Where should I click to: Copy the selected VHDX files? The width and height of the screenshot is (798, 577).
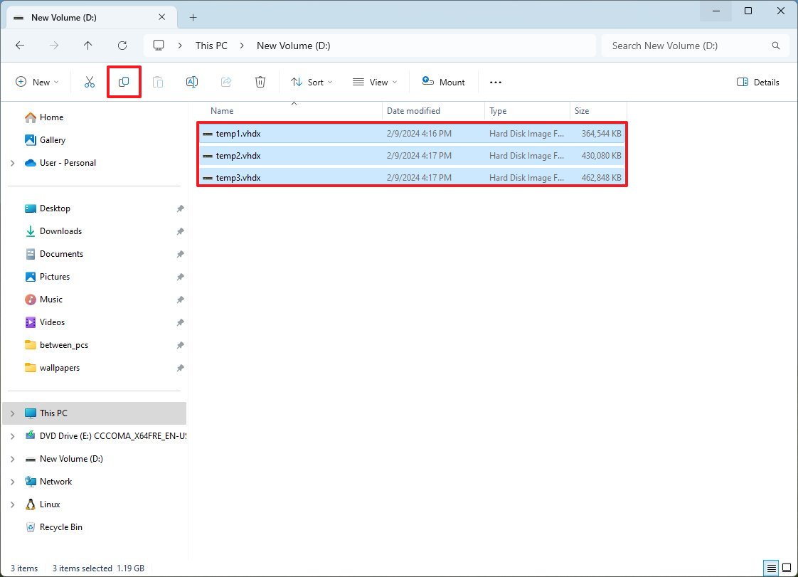(x=124, y=82)
